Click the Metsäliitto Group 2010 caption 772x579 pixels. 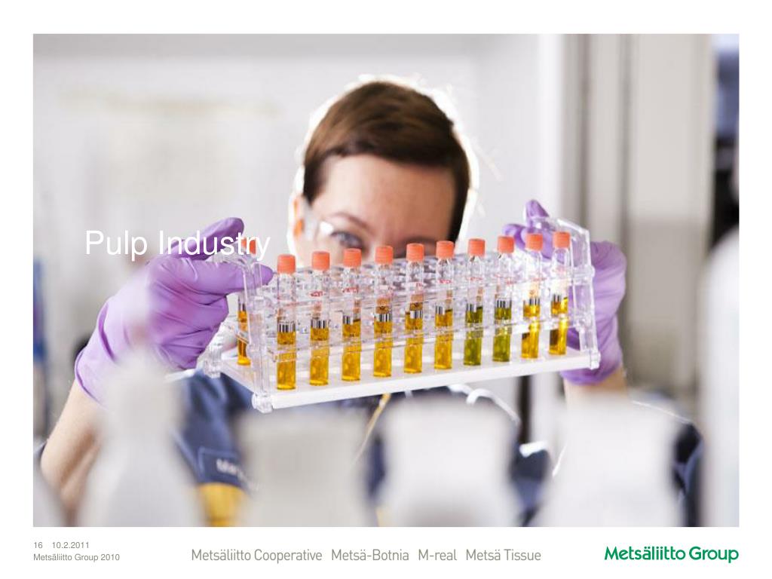(x=76, y=557)
